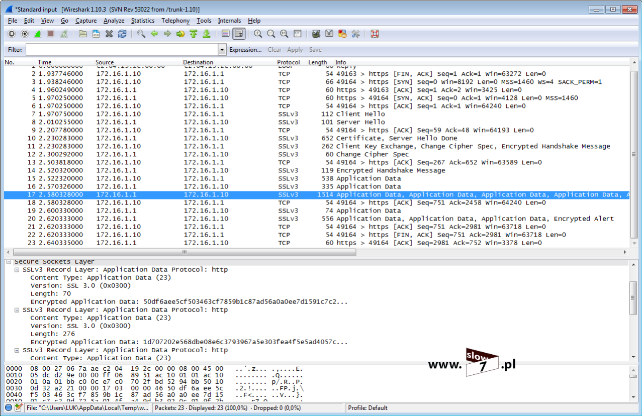Stop the running capture

point(51,34)
